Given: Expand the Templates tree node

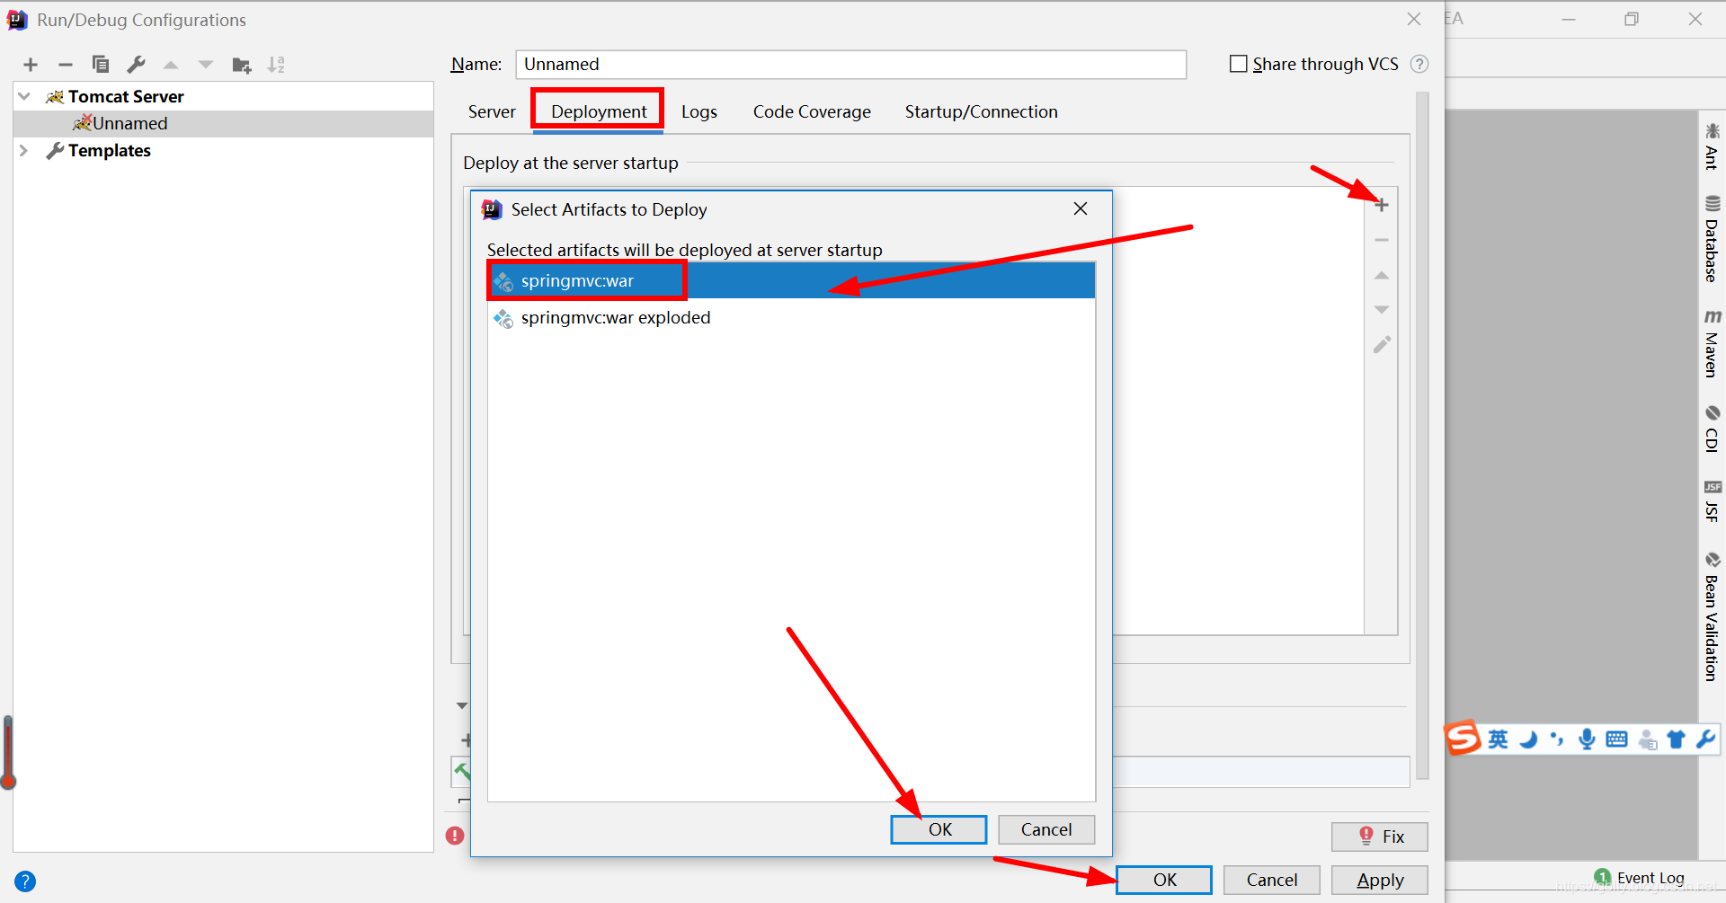Looking at the screenshot, I should [x=24, y=150].
